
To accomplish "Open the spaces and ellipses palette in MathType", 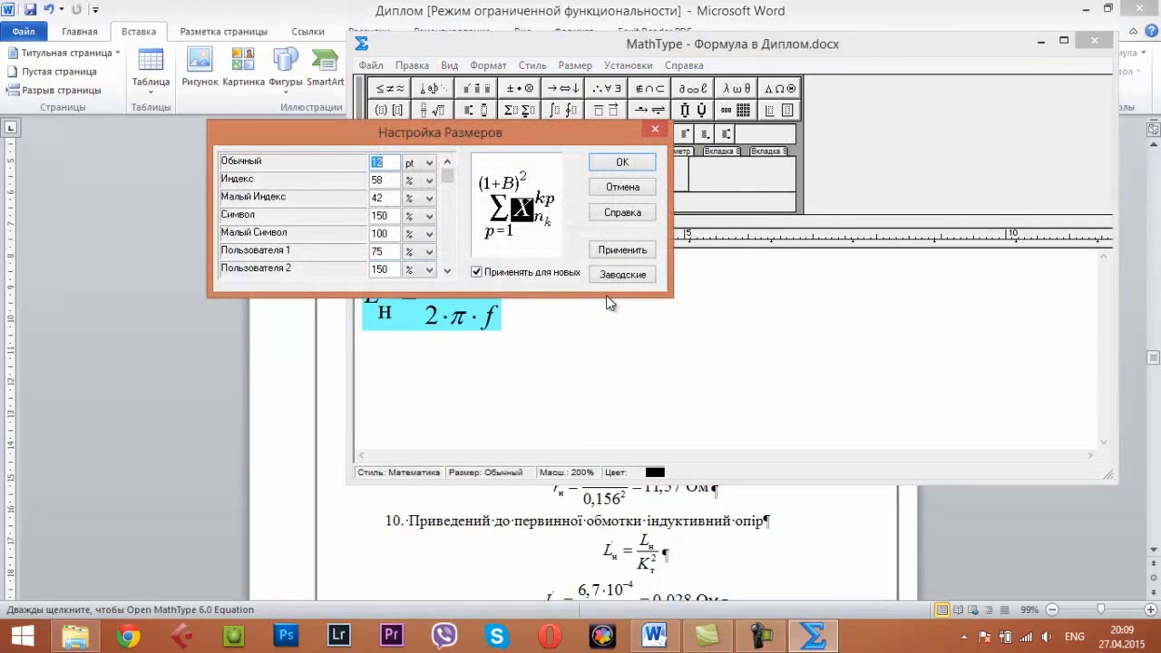I will [x=433, y=88].
